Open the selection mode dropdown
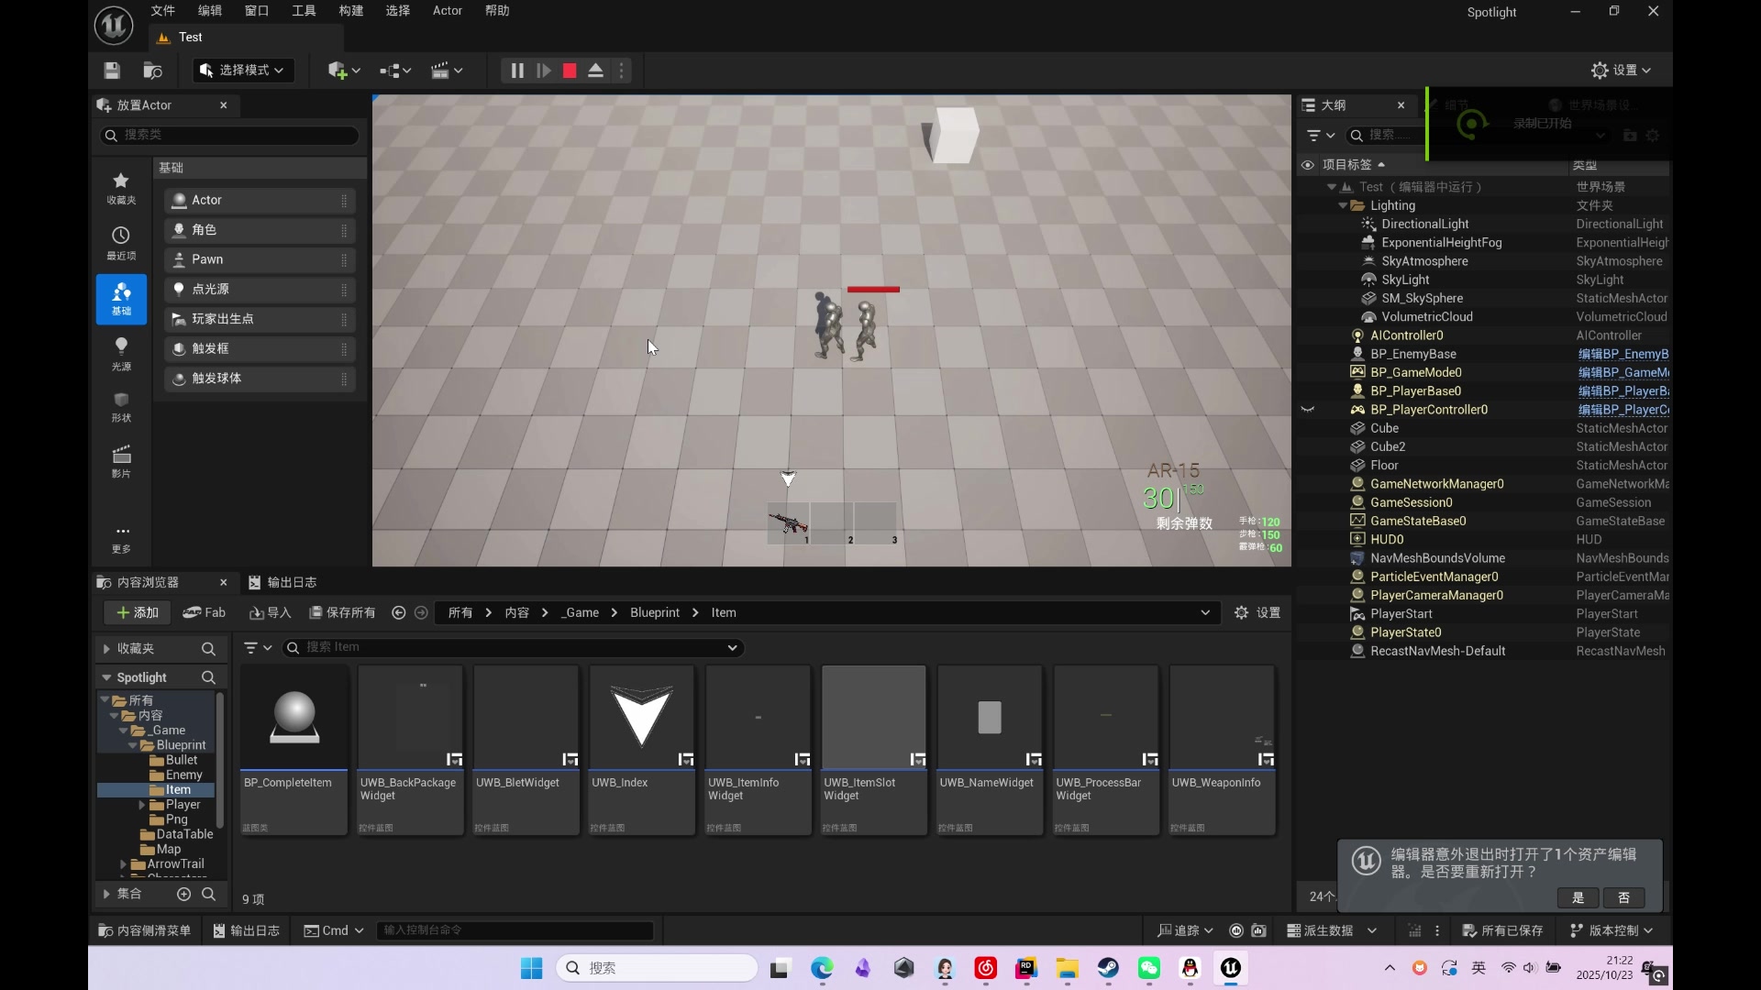 243,71
